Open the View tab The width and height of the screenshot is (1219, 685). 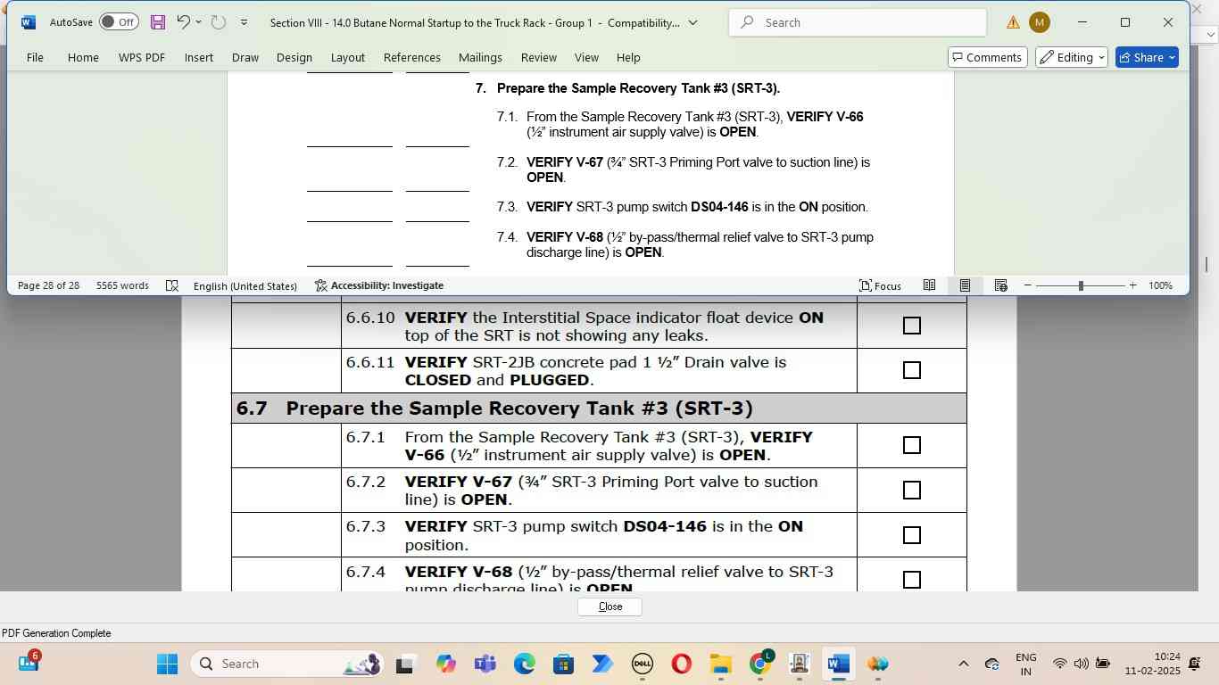(x=586, y=57)
